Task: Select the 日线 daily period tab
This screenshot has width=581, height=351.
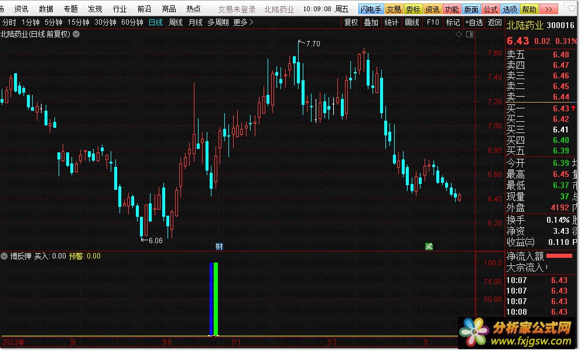Action: 156,23
